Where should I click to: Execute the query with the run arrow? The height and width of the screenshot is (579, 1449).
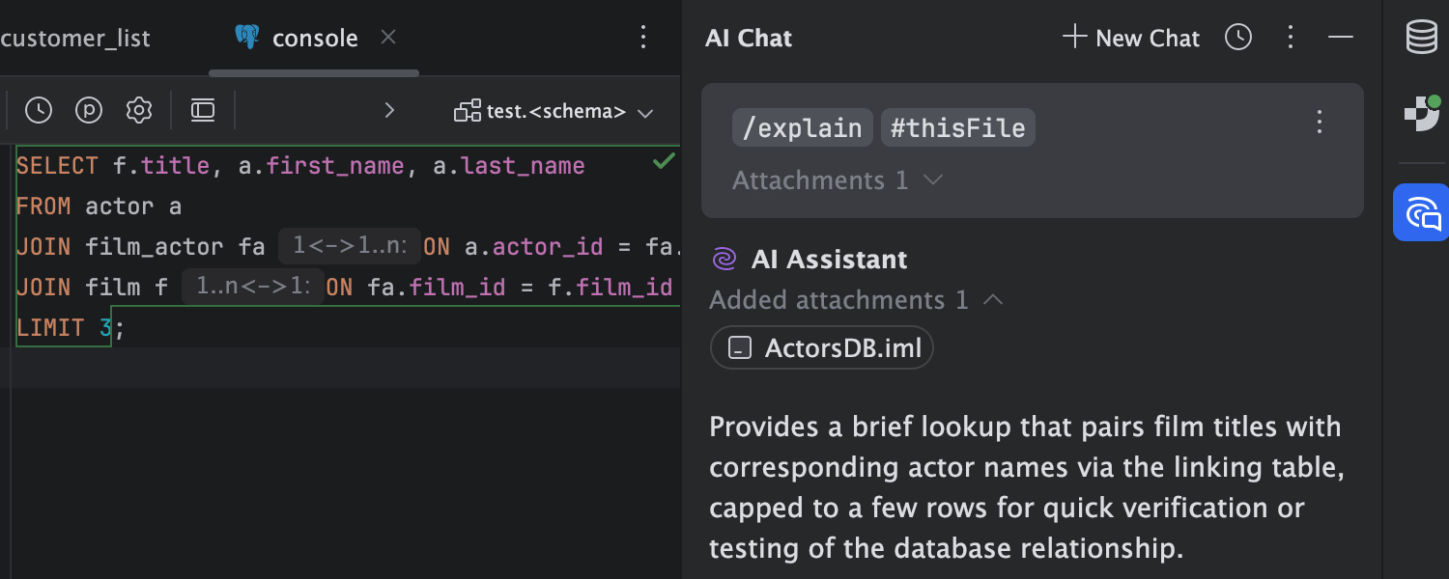coord(389,110)
